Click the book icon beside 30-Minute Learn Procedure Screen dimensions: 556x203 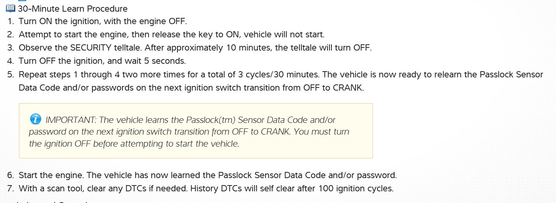pyautogui.click(x=11, y=9)
